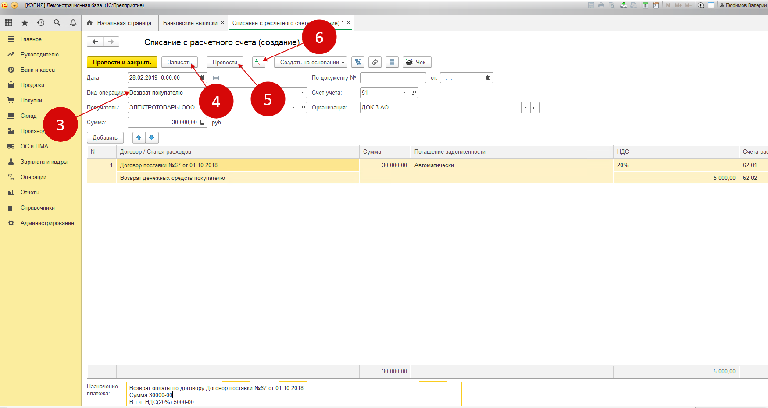
Task: Open the sections menu grid icon
Action: [x=8, y=23]
